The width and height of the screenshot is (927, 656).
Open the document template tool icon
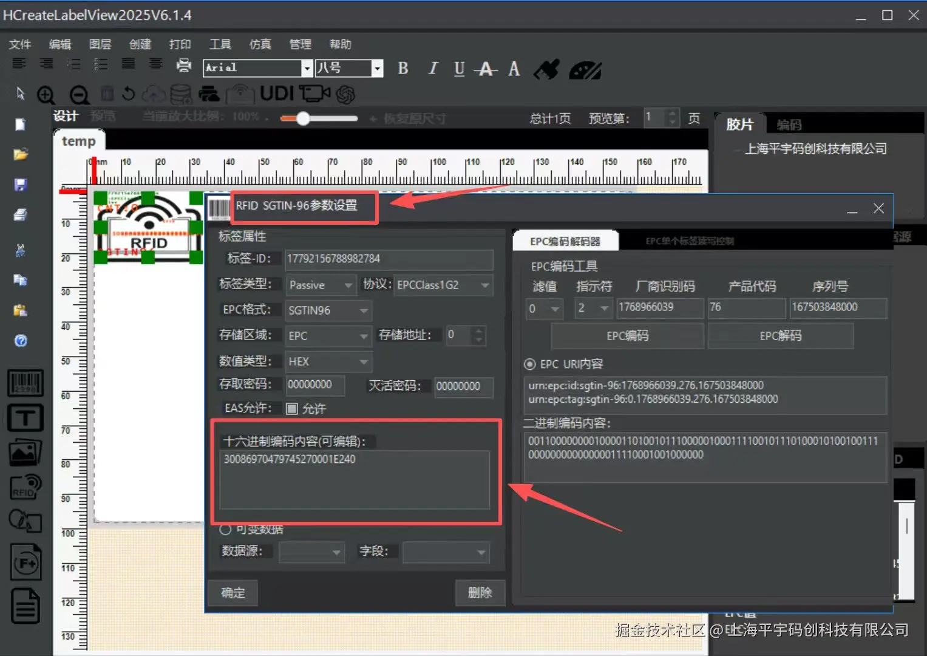pyautogui.click(x=25, y=606)
